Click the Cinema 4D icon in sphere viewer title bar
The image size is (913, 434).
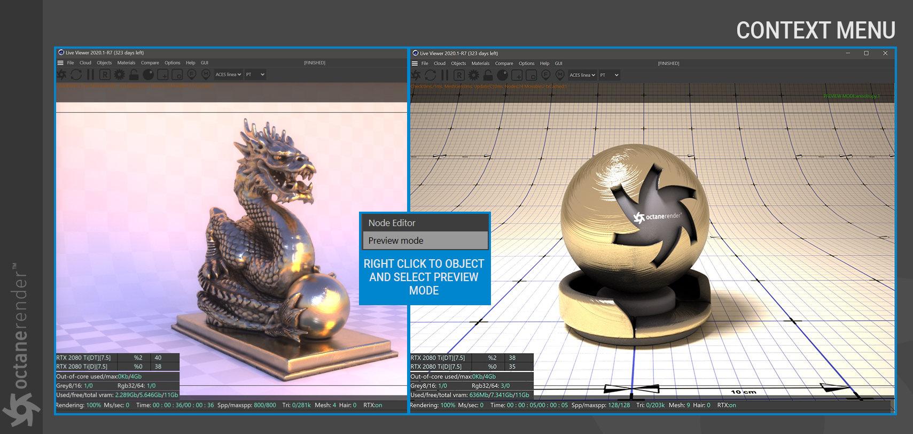point(415,53)
